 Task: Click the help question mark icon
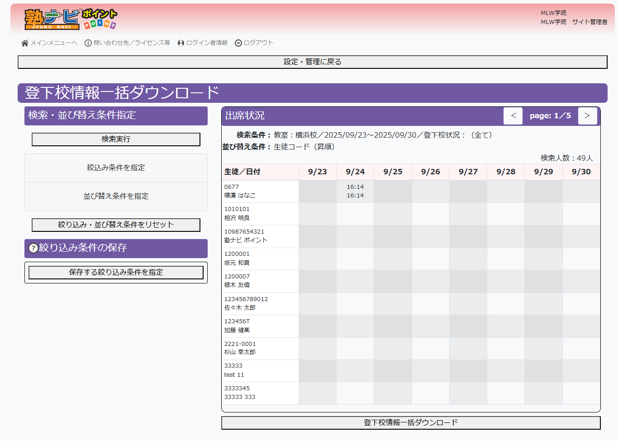[x=33, y=248]
